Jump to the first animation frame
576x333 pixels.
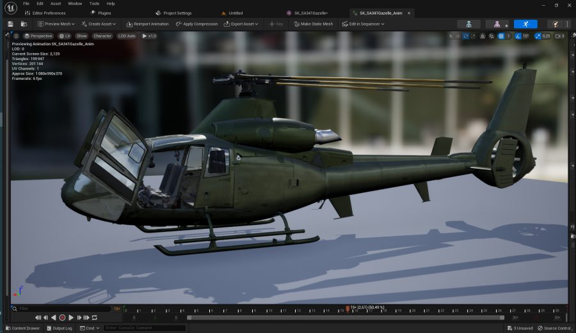click(38, 318)
